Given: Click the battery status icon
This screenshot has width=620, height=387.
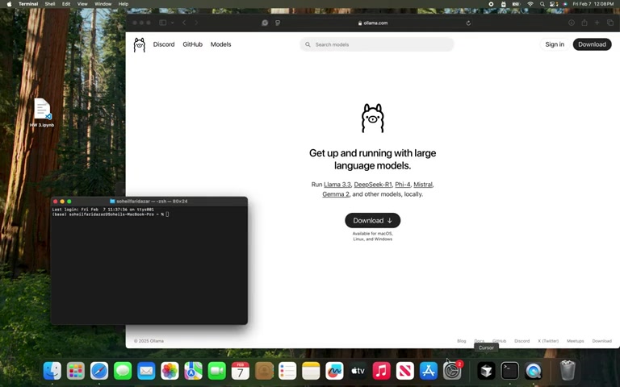Looking at the screenshot, I should [516, 4].
